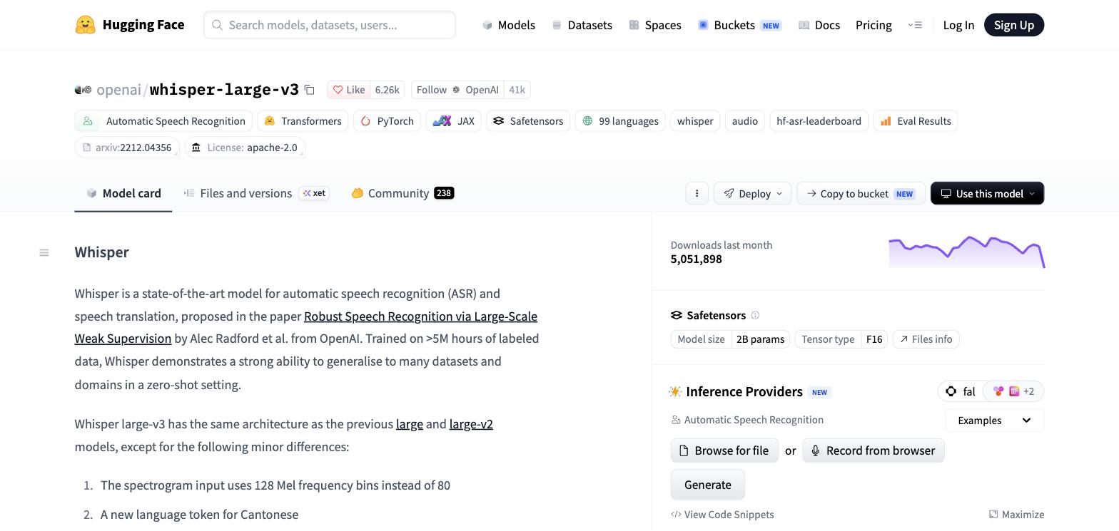Open the Deploy dropdown
The image size is (1119, 531).
pos(752,193)
